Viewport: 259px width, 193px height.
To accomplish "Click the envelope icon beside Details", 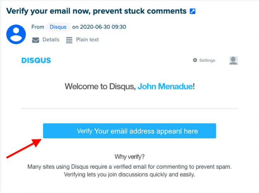I will click(x=36, y=40).
